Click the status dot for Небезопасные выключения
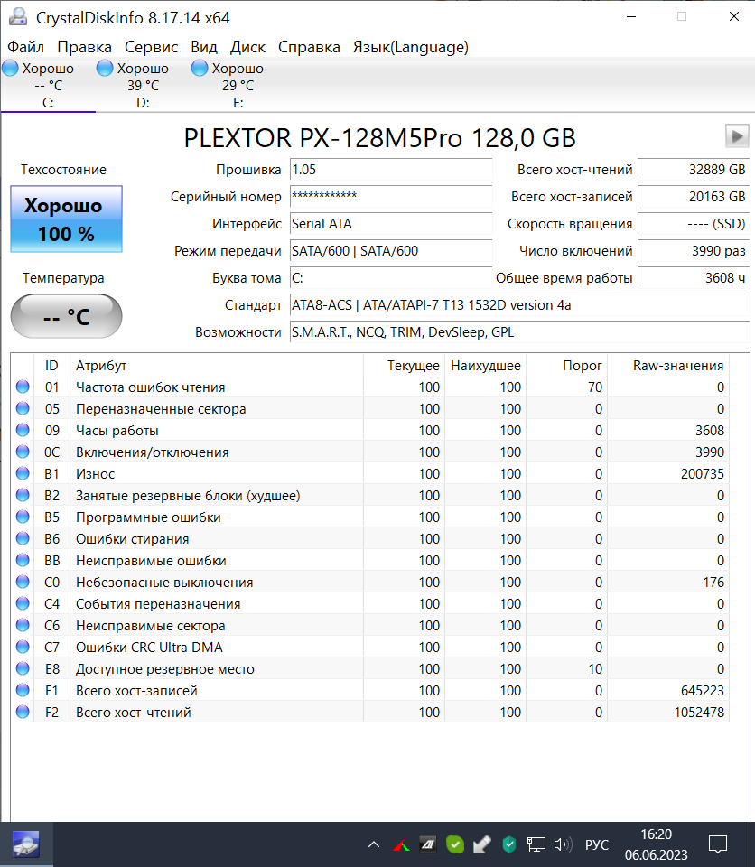Screen dimensions: 755x867 point(23,582)
